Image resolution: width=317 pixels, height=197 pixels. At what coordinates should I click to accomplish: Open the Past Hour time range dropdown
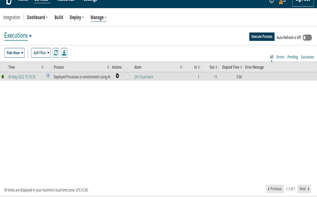15,53
